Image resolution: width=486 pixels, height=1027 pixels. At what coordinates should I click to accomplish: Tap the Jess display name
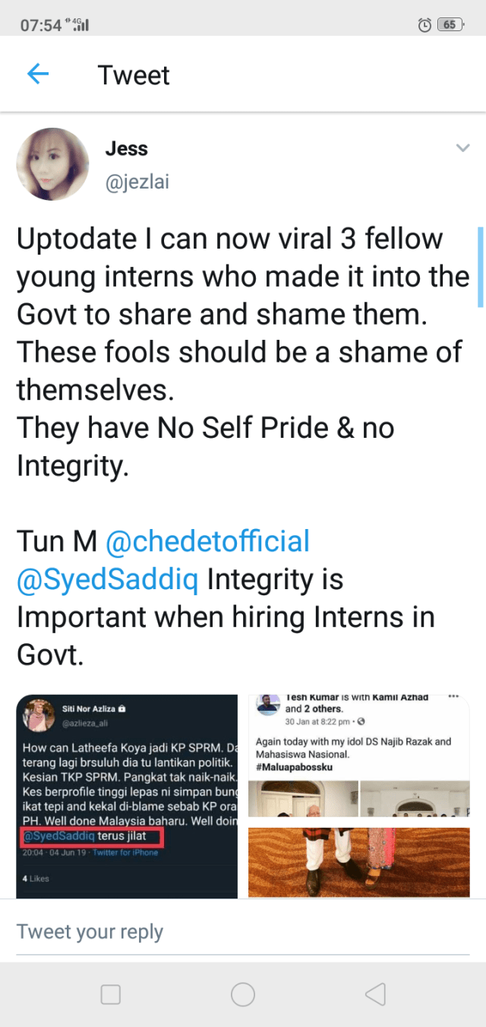point(126,148)
